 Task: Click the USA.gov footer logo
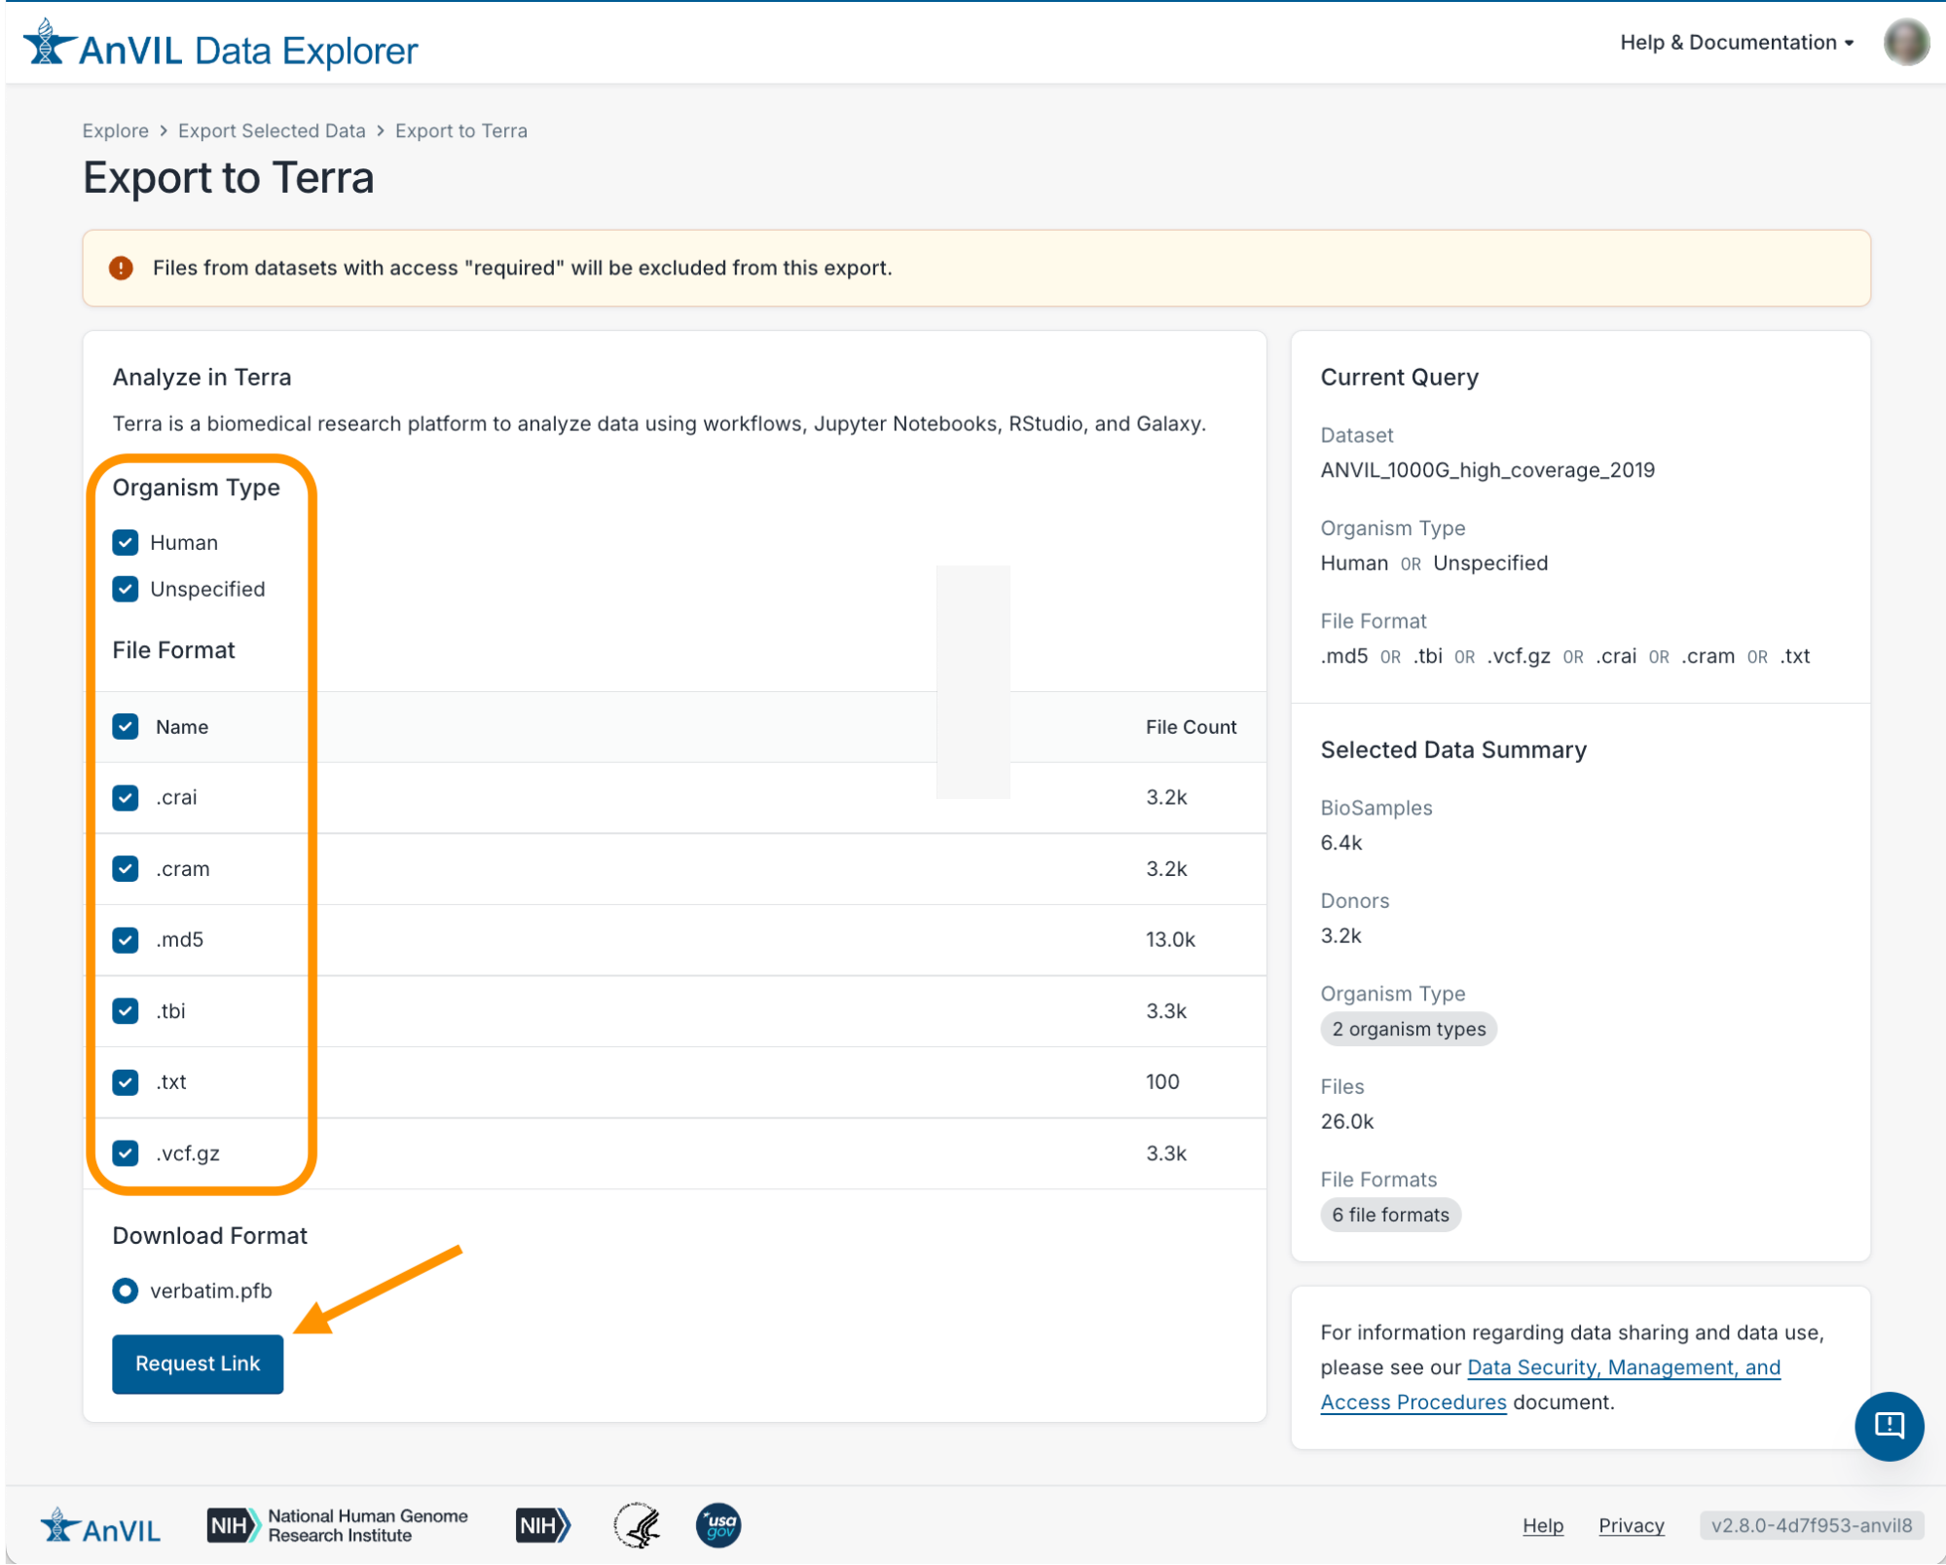pyautogui.click(x=718, y=1525)
